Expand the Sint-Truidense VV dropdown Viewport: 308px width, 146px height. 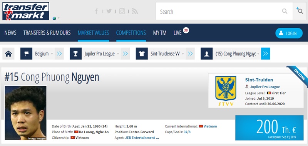click(183, 54)
